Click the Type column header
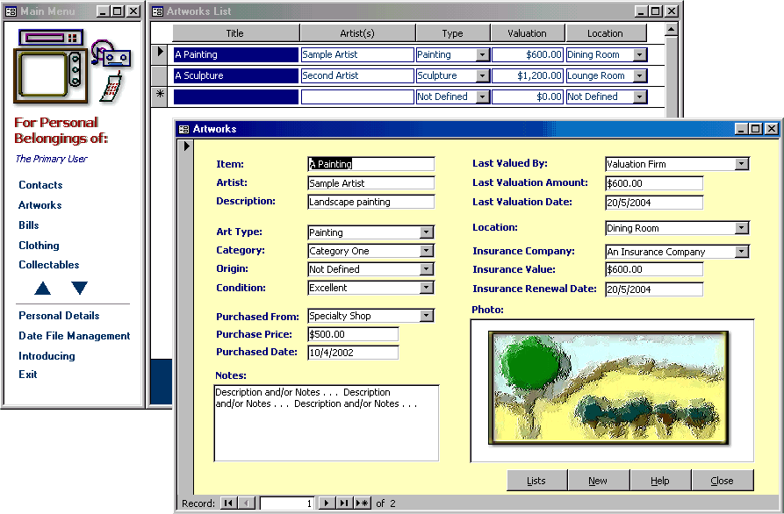The height and width of the screenshot is (514, 784). tap(452, 33)
